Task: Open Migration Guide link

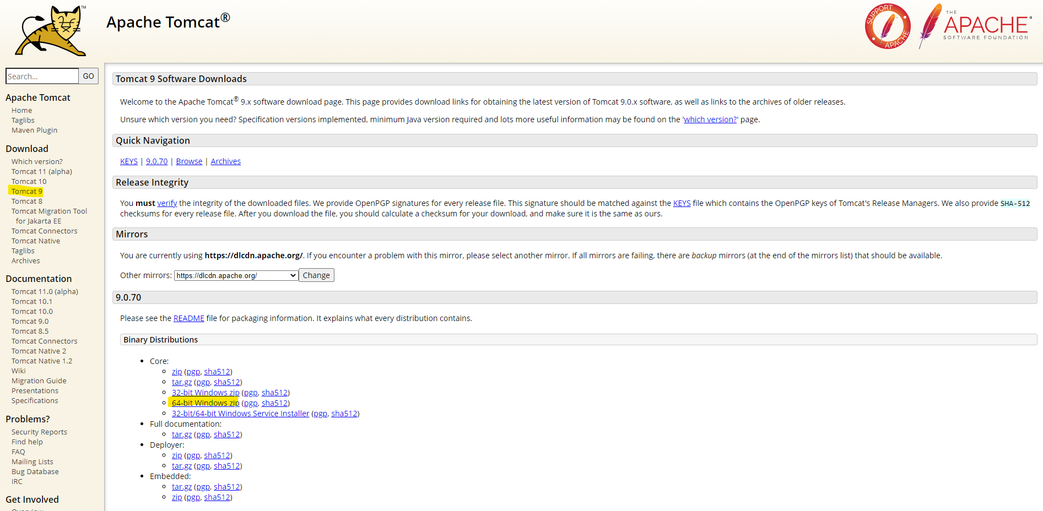Action: click(x=39, y=381)
